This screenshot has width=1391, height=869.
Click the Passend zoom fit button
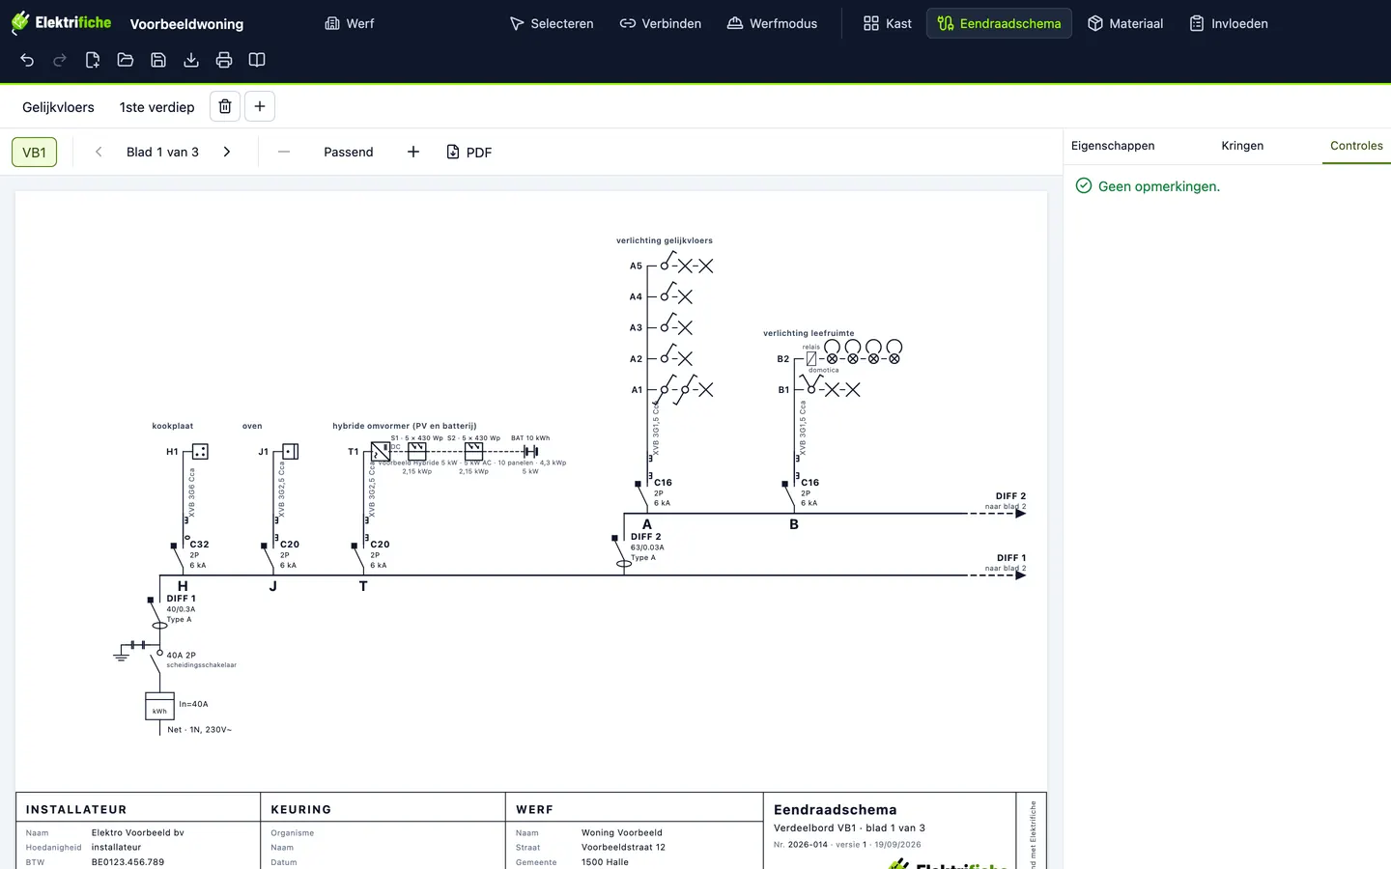(349, 153)
